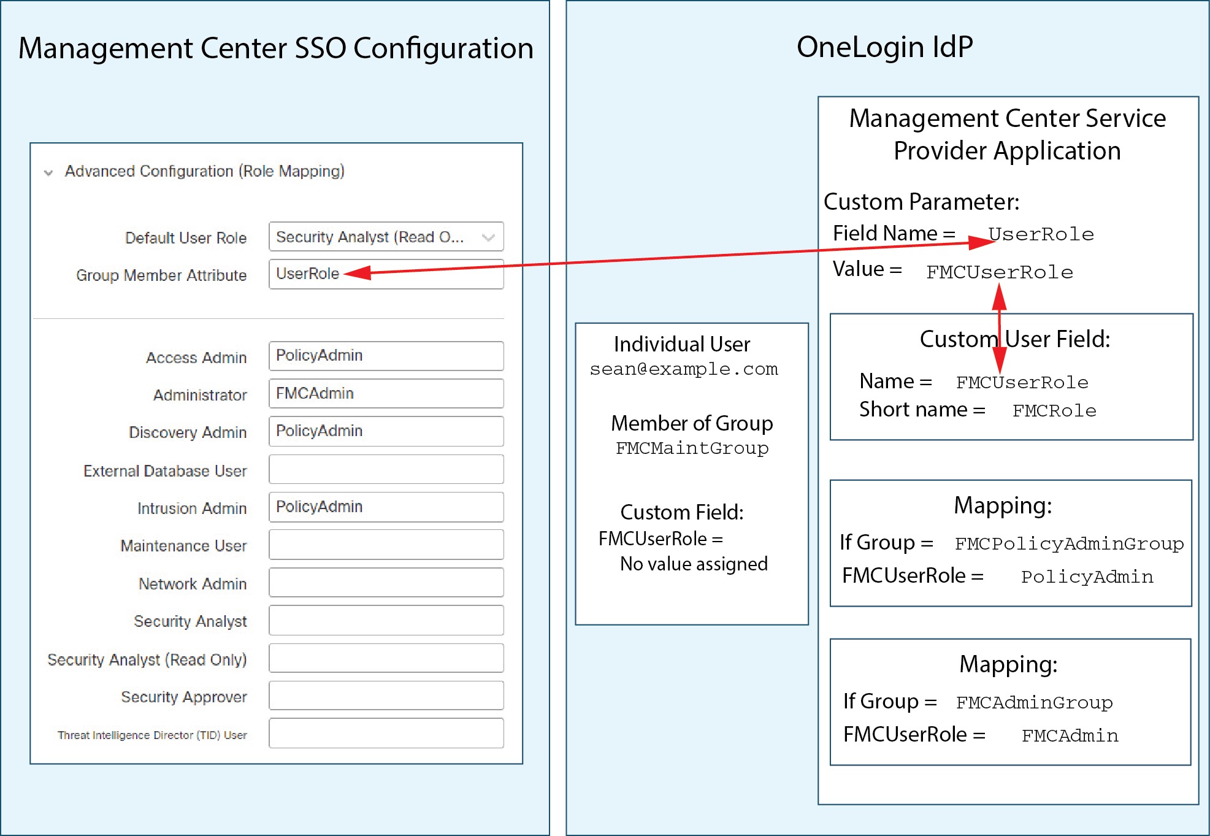Select the Threat Intelligence Director (TID) User field

click(x=386, y=733)
